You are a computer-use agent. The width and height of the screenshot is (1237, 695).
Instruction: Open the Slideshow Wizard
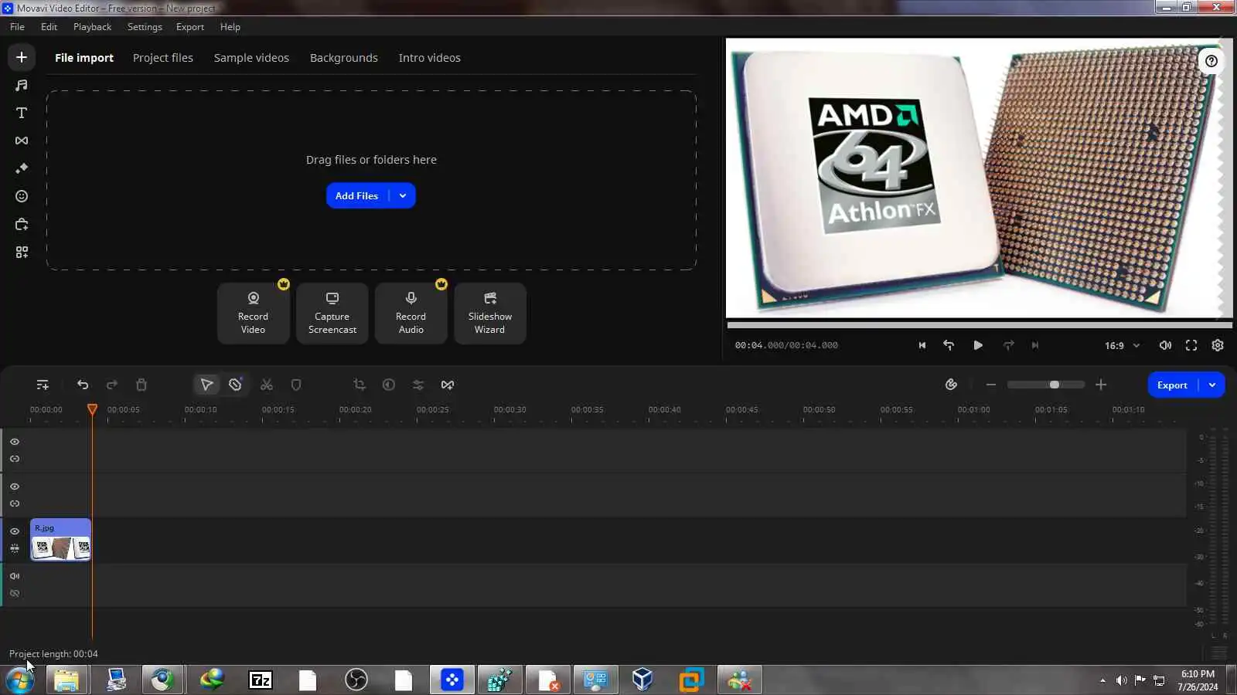tap(490, 314)
